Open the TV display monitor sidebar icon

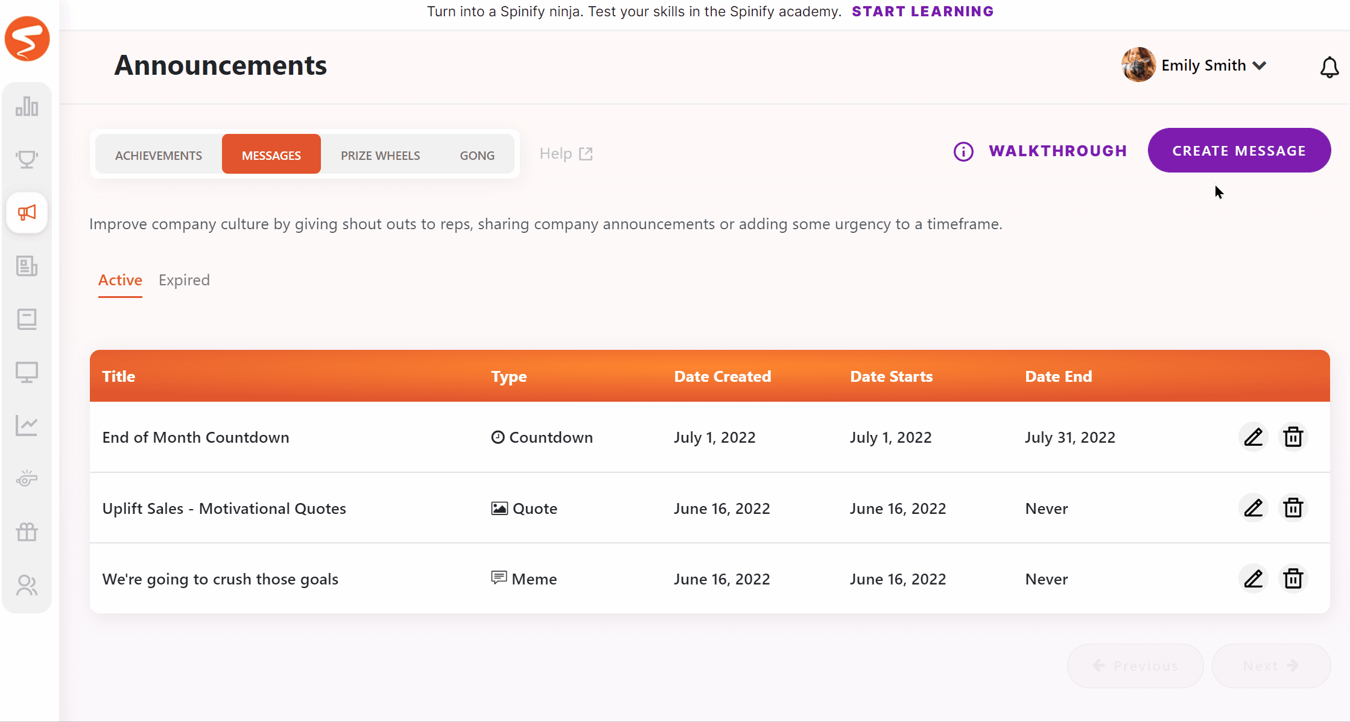(27, 372)
